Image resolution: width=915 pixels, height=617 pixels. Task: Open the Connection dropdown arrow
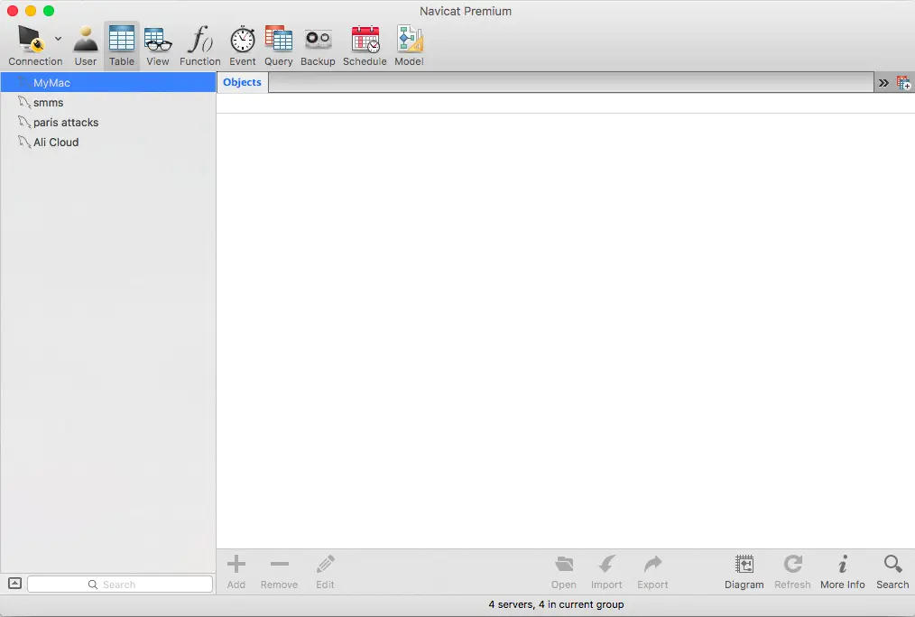[59, 39]
